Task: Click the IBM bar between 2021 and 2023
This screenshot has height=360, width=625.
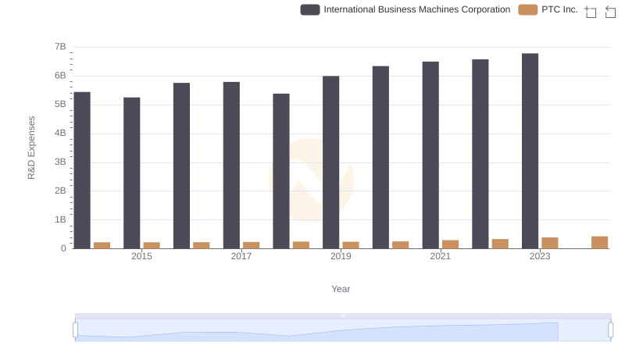Action: pos(480,154)
